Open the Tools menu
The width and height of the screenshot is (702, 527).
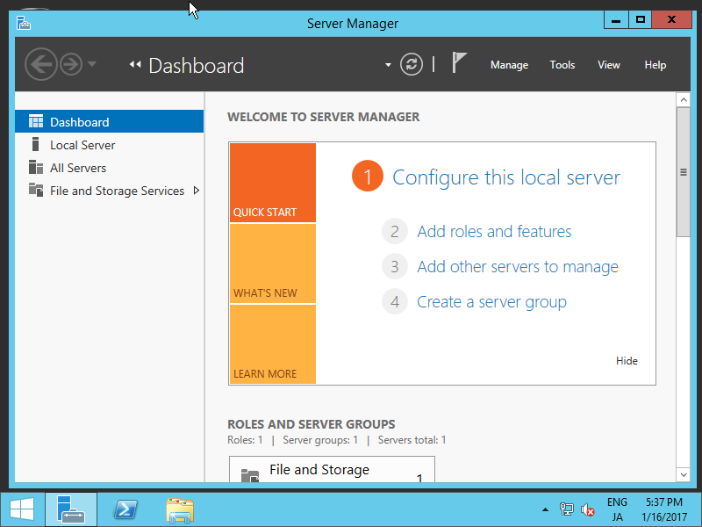pyautogui.click(x=562, y=65)
